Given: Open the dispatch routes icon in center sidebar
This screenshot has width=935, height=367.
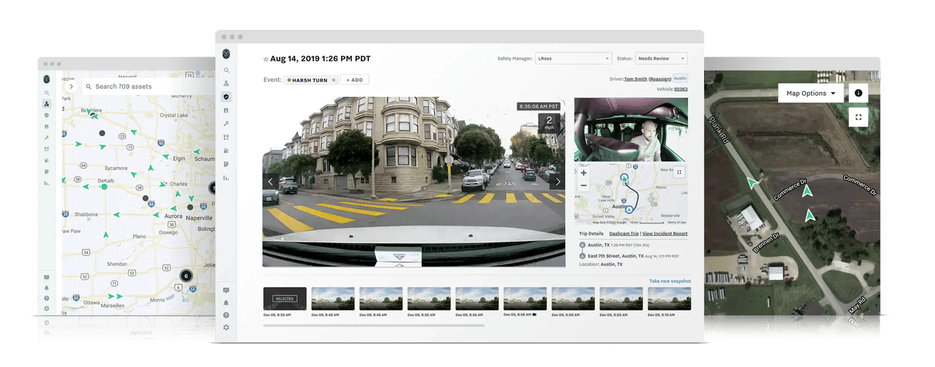Looking at the screenshot, I should click(226, 137).
